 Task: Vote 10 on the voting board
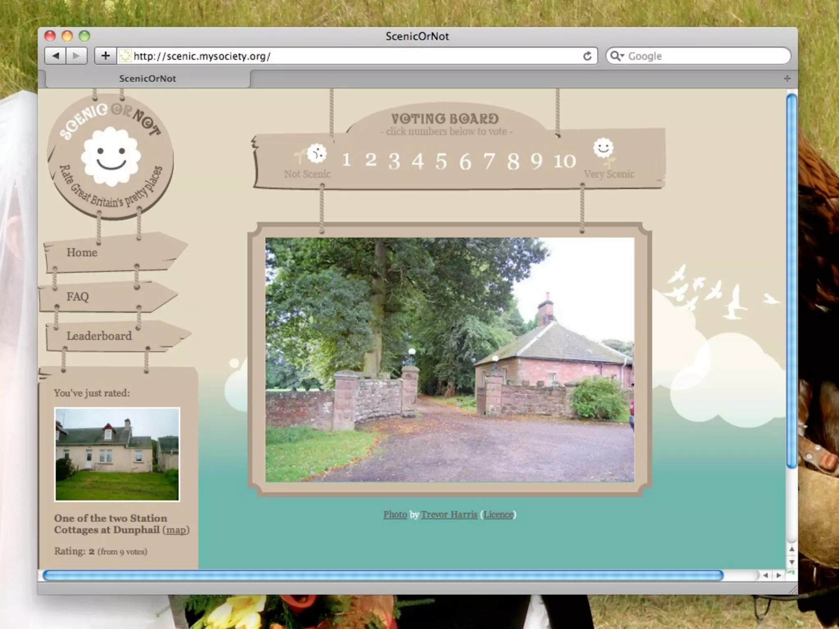[565, 161]
